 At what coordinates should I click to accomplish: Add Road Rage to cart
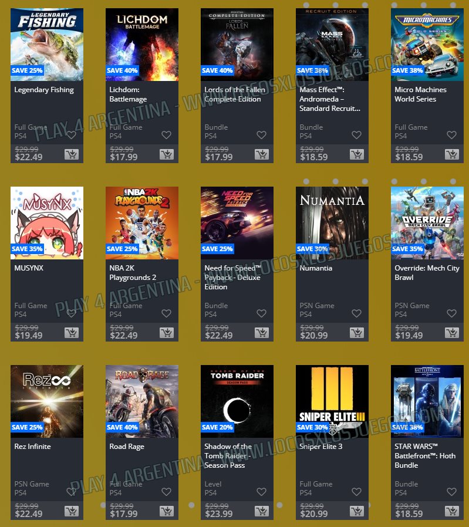(167, 511)
